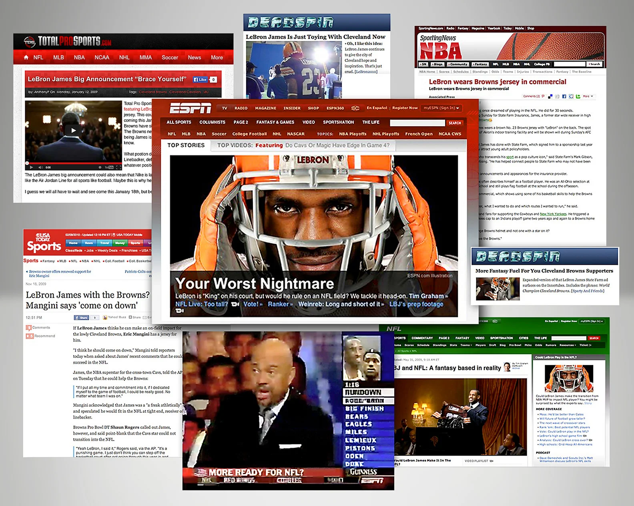The height and width of the screenshot is (506, 634).
Task: Open Soccer in TotalProSports navigation bar
Action: (x=170, y=57)
